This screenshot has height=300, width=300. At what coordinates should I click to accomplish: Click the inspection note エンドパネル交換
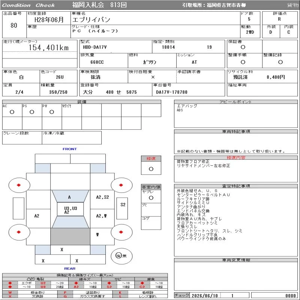click(193, 211)
